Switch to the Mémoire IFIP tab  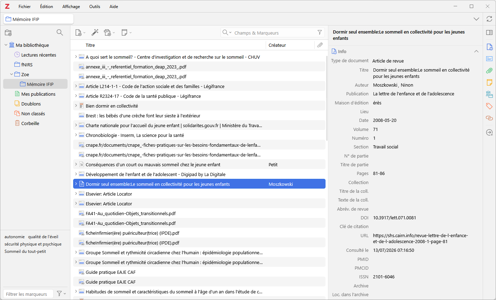(x=39, y=19)
